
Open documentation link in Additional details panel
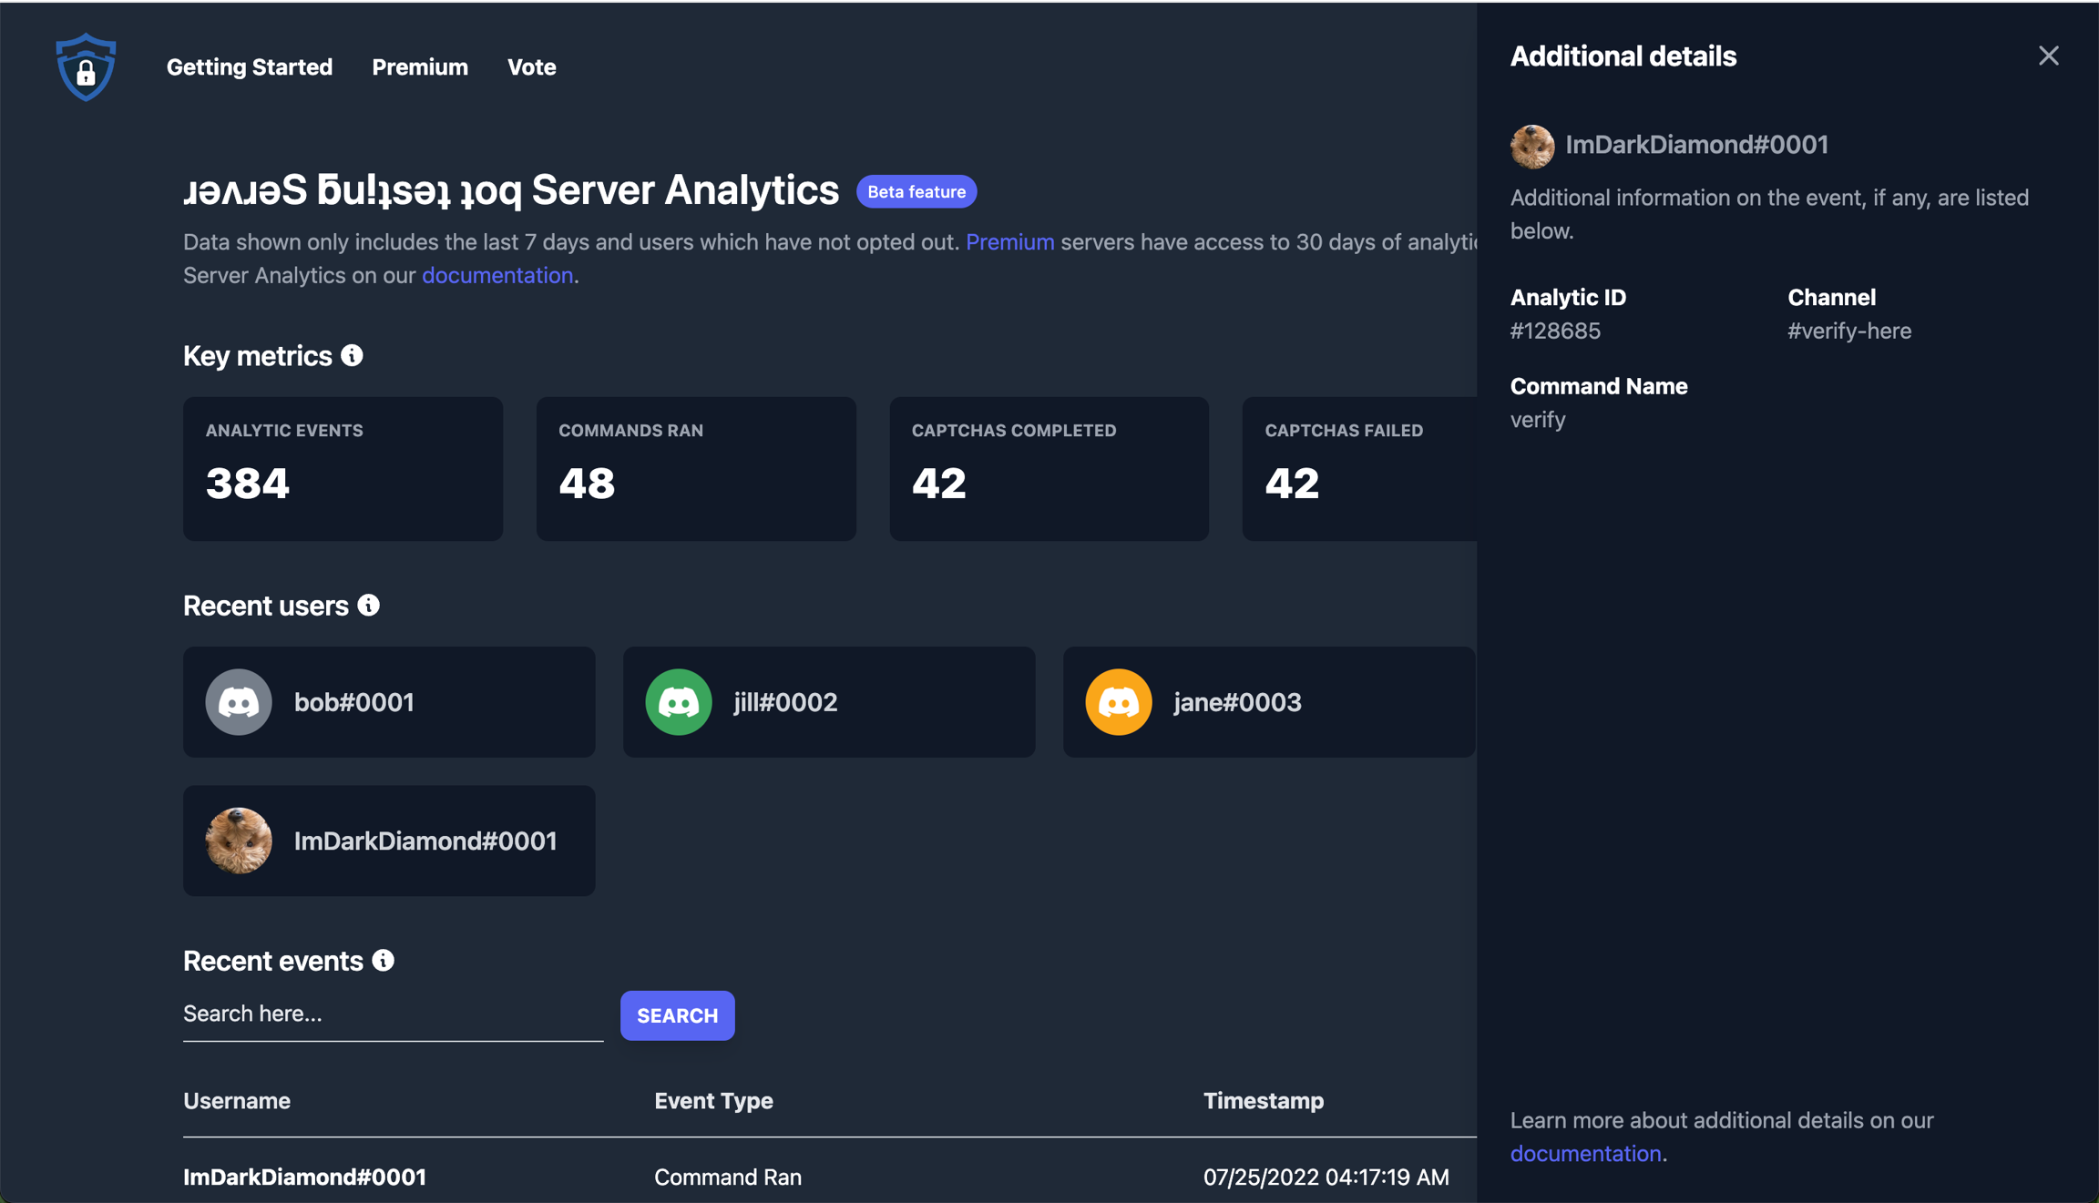(1585, 1153)
